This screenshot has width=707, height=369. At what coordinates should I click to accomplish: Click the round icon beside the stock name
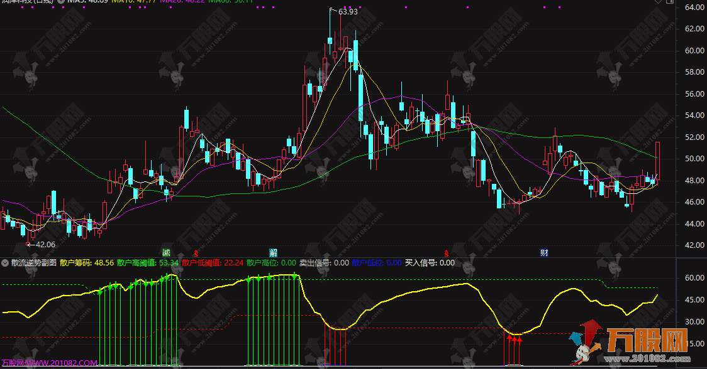click(61, 2)
